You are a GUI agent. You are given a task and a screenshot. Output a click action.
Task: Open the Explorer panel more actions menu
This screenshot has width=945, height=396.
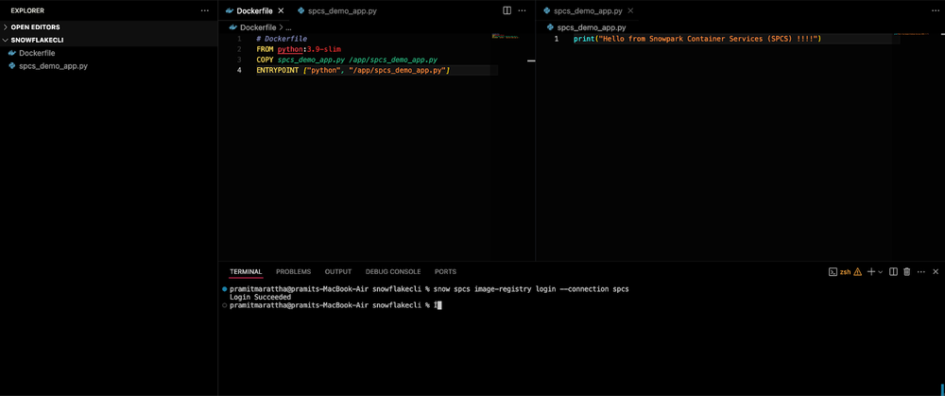click(205, 10)
